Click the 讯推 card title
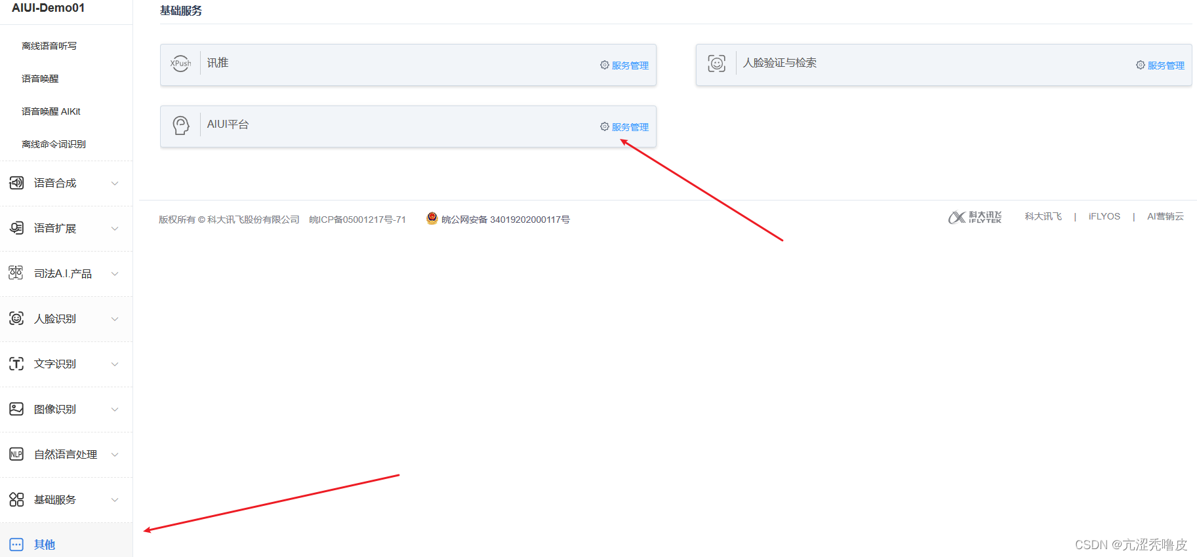Image resolution: width=1197 pixels, height=557 pixels. [218, 63]
